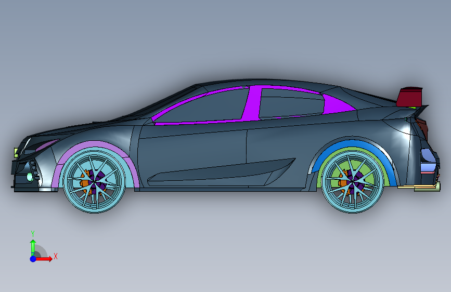
Task: Select the front door body panel
Action: click(192, 152)
